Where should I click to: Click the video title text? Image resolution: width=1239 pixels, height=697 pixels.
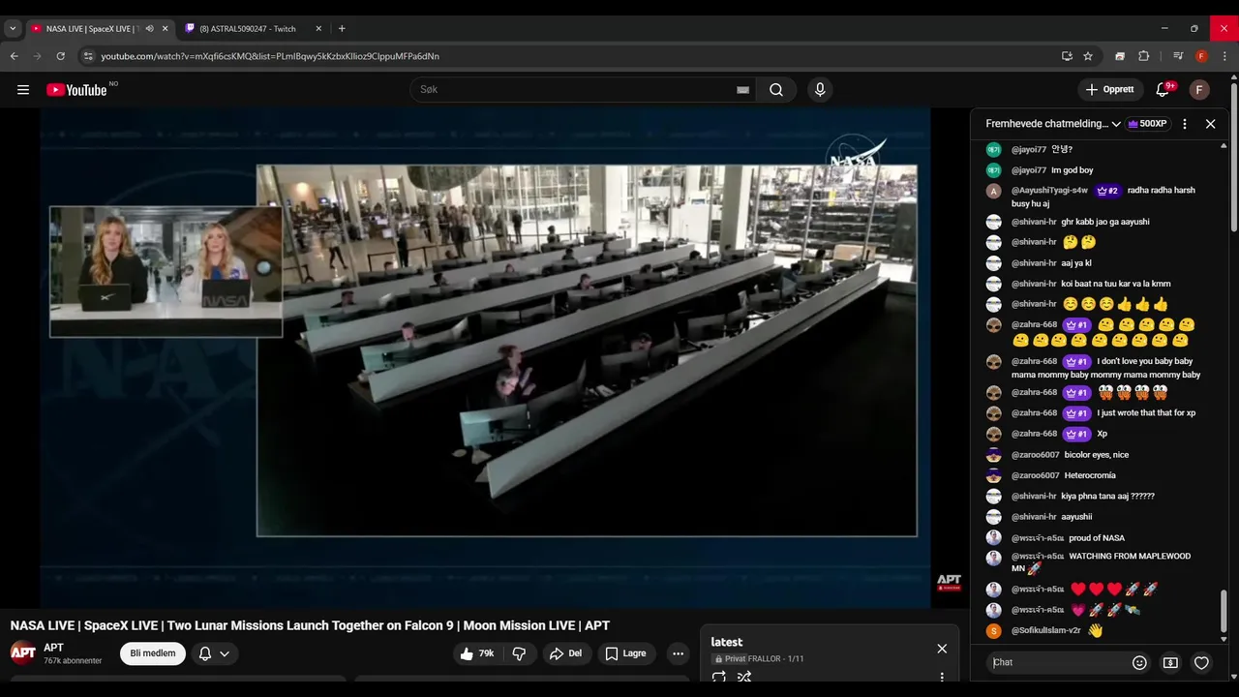pyautogui.click(x=310, y=625)
